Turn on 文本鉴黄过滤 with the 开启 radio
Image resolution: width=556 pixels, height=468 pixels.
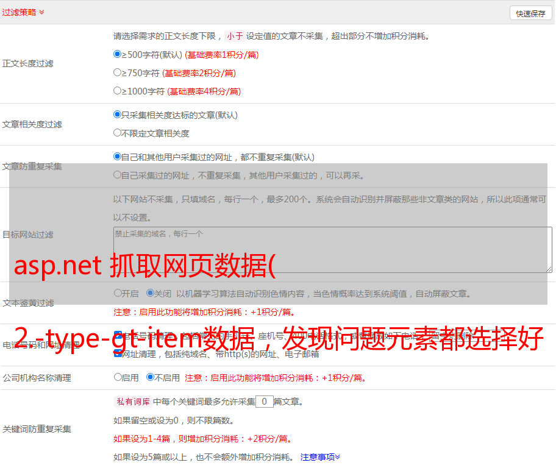click(x=118, y=293)
